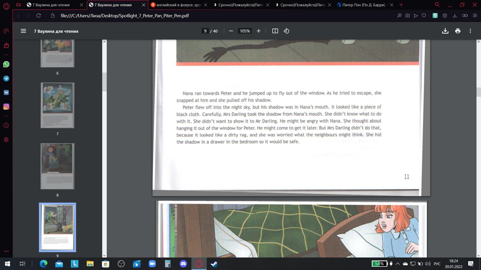Close the active '7 Ваулина для чтения' tab
Image resolution: width=481 pixels, height=270 pixels.
pyautogui.click(x=144, y=5)
